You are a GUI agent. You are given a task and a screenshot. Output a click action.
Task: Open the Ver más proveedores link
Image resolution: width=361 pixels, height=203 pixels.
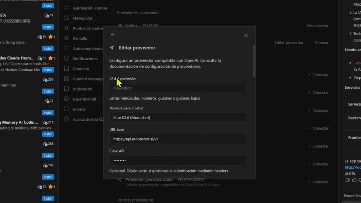tap(135, 200)
